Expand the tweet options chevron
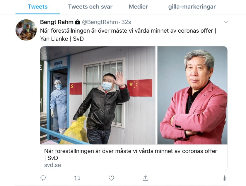 pos(226,22)
